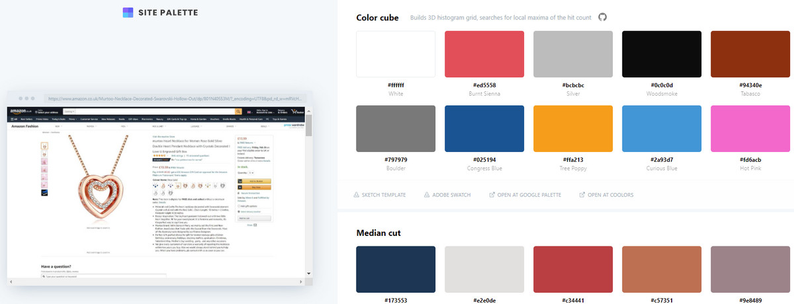Viewport: 794px width, 304px height.
Task: Select the Median cut #173553 swatch
Action: click(396, 269)
